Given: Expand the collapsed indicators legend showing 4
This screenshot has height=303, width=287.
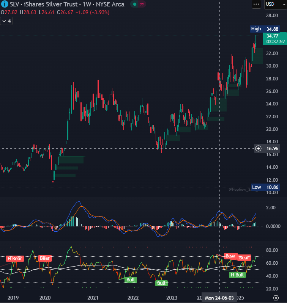Looking at the screenshot, I should click(x=6, y=21).
